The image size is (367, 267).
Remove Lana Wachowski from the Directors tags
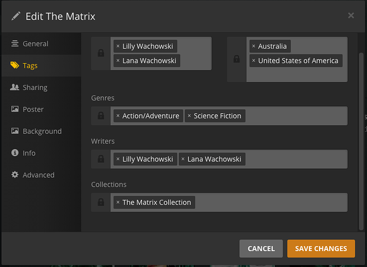click(118, 61)
